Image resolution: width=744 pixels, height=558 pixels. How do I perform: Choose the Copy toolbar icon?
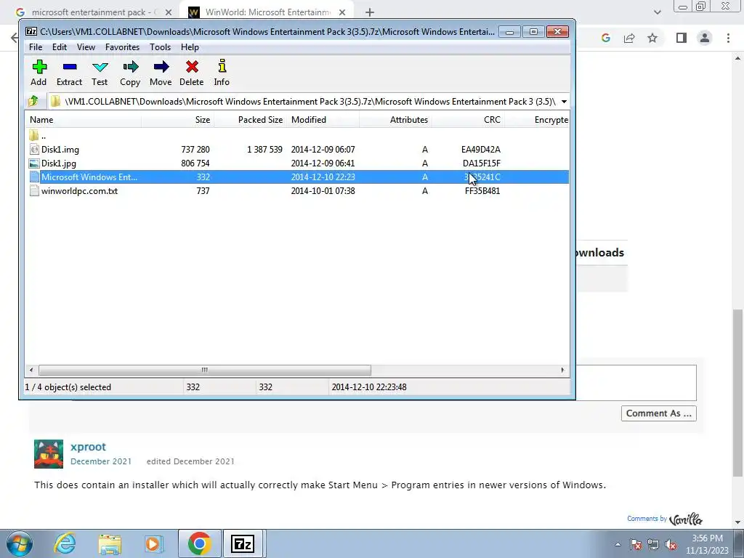tap(130, 67)
